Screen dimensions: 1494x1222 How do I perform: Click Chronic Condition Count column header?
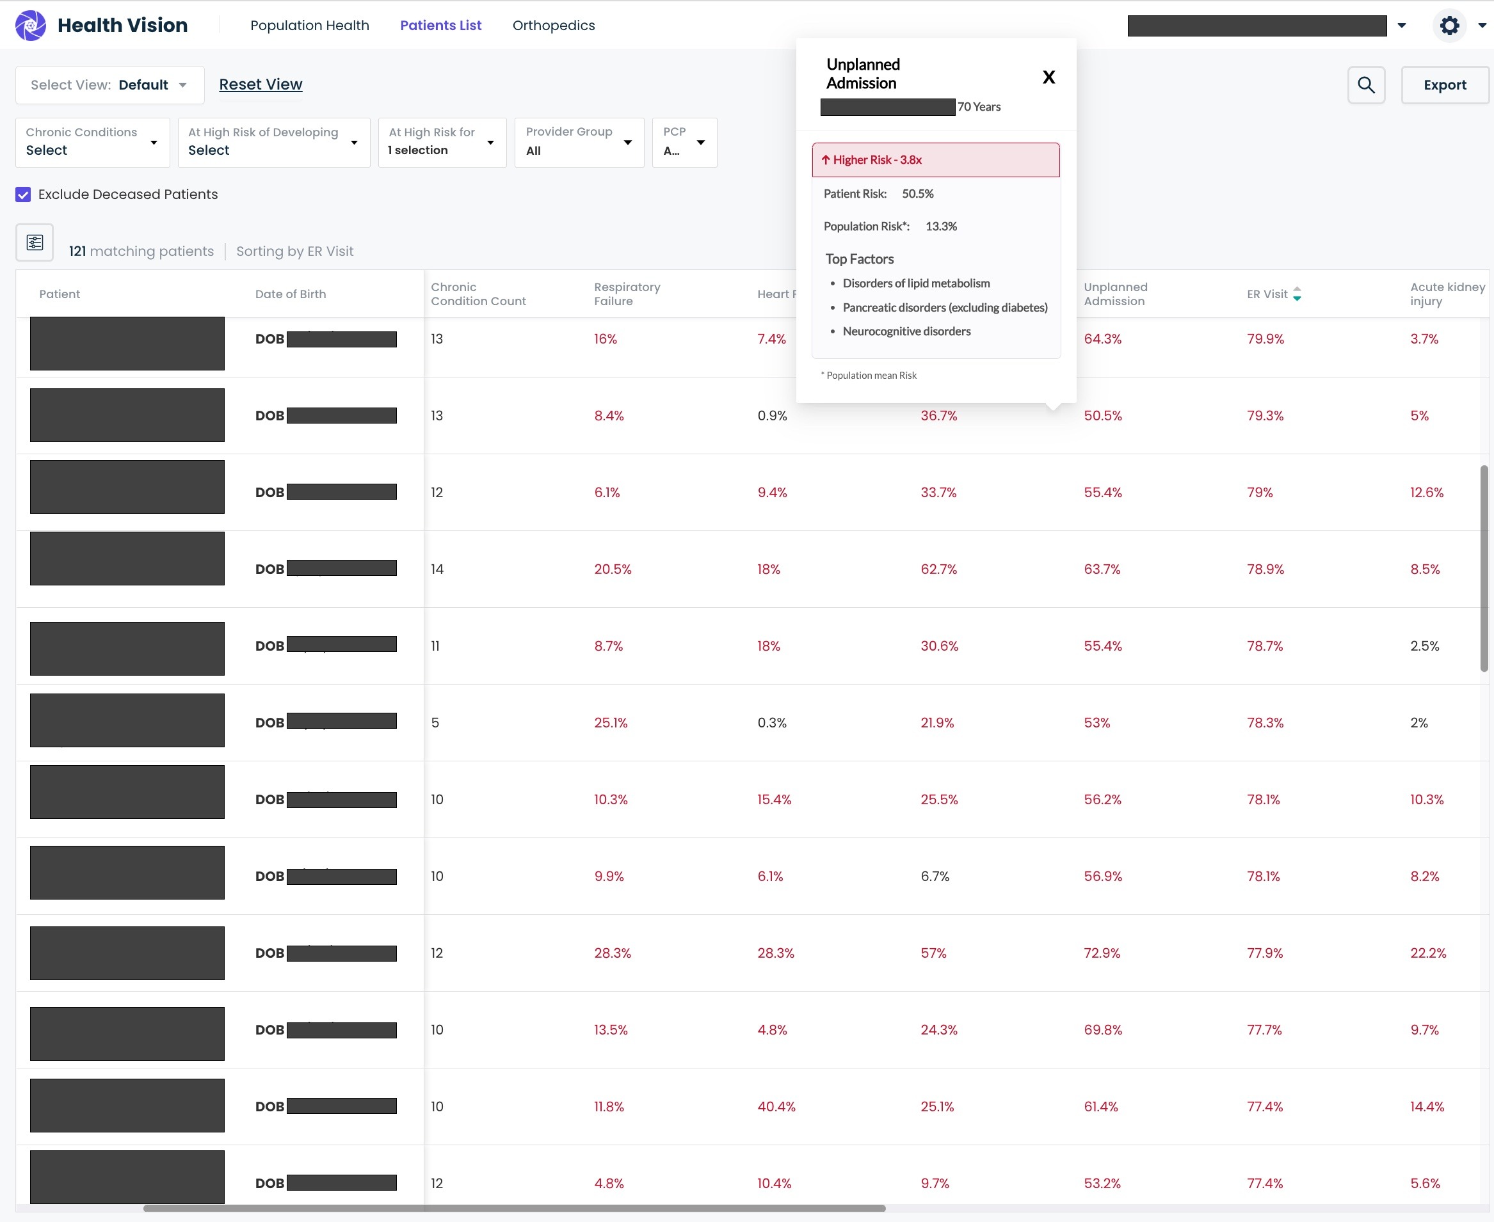[478, 294]
